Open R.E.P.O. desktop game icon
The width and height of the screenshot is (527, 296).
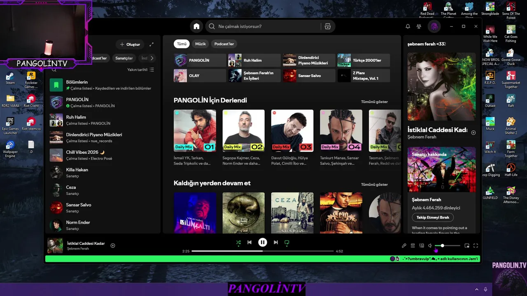click(490, 78)
